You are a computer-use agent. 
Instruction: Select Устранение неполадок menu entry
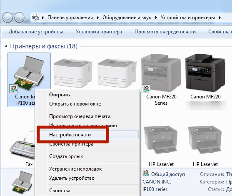[x=75, y=169]
